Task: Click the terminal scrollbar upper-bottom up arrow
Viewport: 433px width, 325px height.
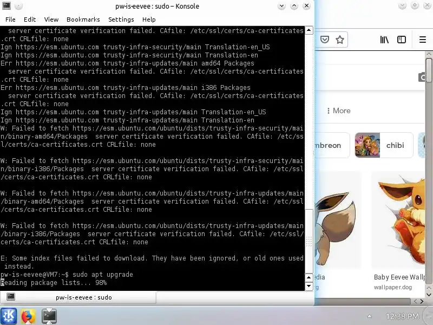Action: (309, 277)
